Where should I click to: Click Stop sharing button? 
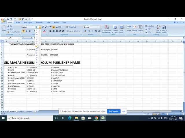[114, 111]
